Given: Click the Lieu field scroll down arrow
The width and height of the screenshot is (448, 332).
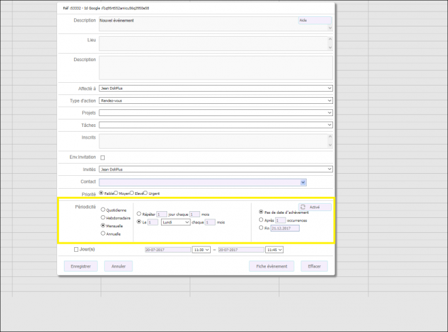Looking at the screenshot, I should (330, 48).
